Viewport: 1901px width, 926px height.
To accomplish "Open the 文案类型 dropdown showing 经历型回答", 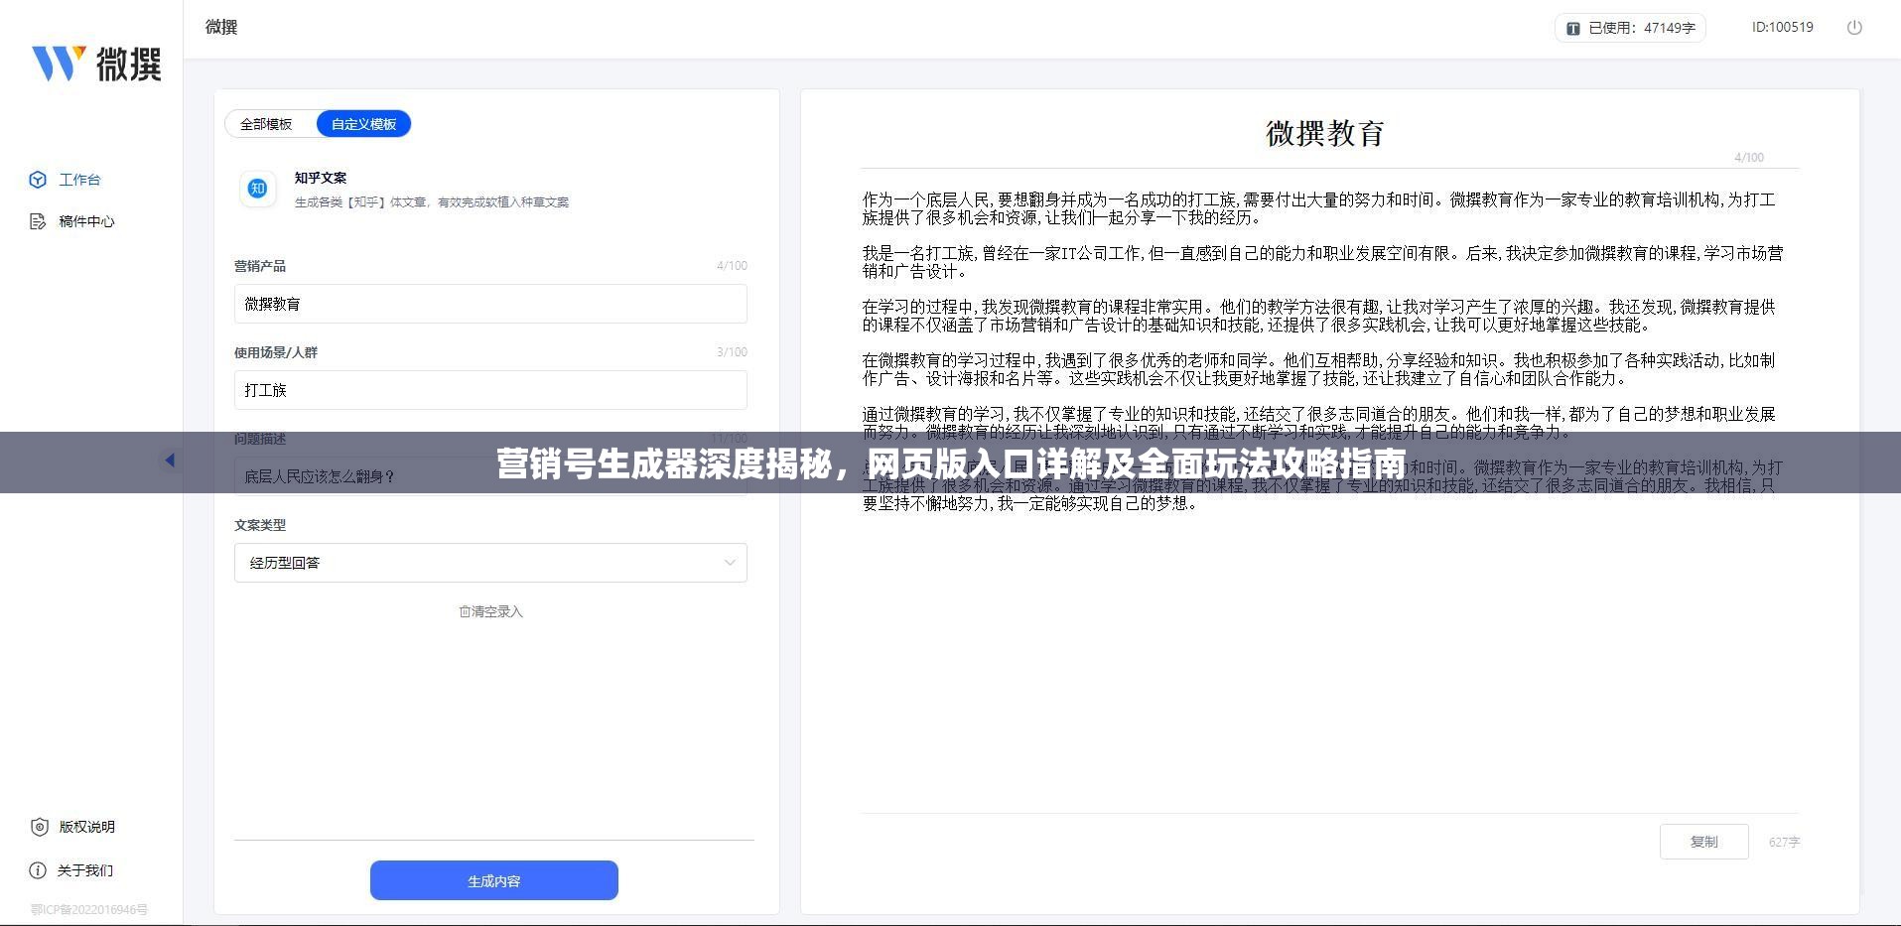I will 490,562.
